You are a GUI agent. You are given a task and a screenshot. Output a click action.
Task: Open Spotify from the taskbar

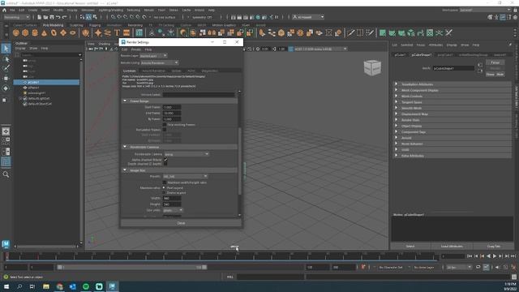86,286
